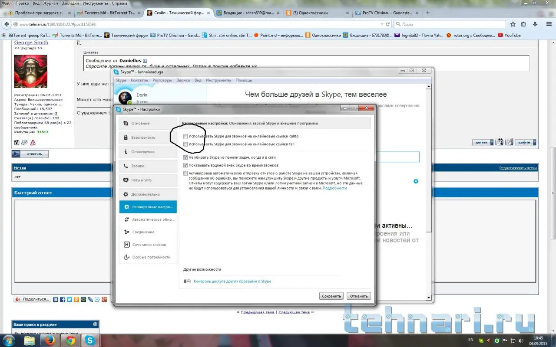Share the thread via the VK icon
556x347 pixels.
click(56, 299)
